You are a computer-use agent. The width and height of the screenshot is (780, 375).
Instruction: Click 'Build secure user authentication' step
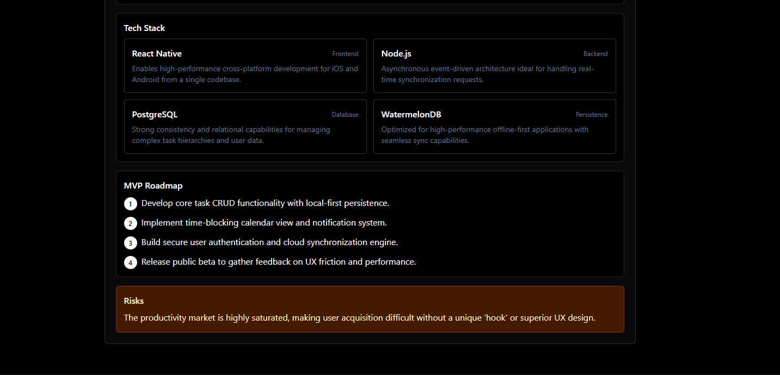click(269, 242)
